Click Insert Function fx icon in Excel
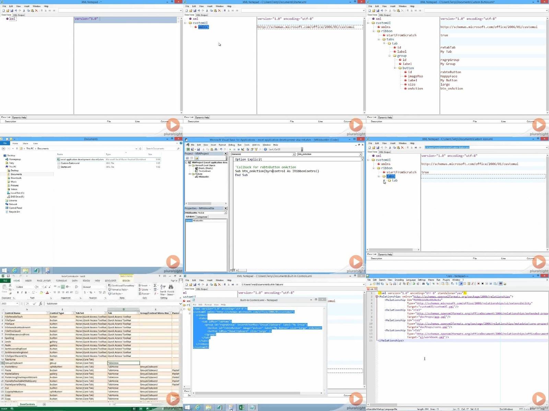 click(40, 304)
